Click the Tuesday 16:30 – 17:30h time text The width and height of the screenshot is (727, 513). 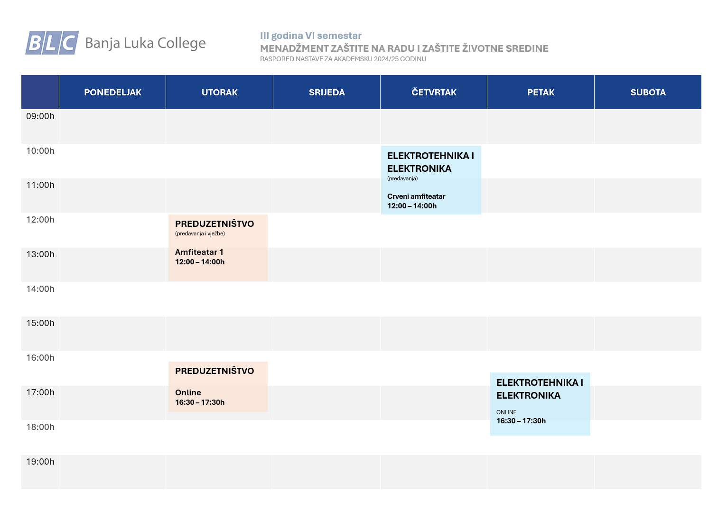(x=200, y=402)
